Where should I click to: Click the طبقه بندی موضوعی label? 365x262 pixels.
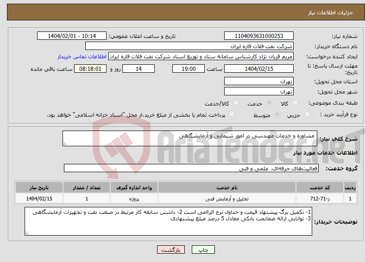click(333, 103)
